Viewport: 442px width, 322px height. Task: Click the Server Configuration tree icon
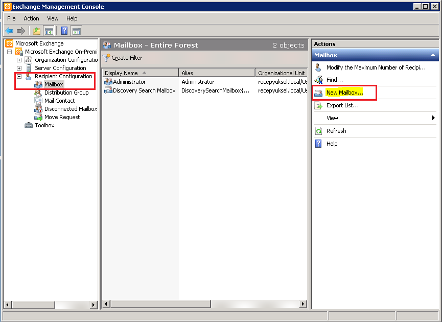click(29, 68)
